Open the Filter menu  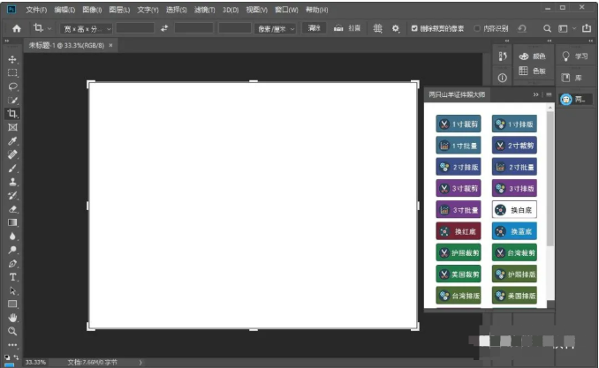(204, 10)
